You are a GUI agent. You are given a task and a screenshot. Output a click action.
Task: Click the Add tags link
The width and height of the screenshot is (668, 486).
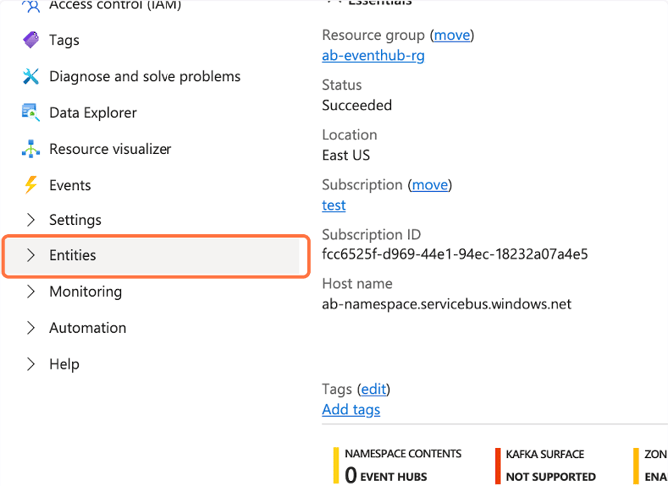pos(351,409)
